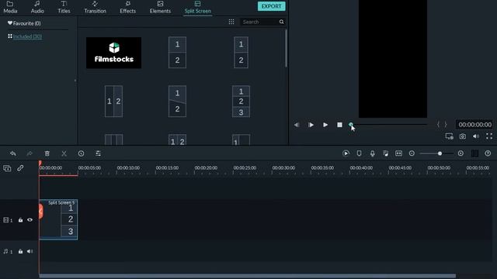Switch to the Effects tab
Viewport: 497px width, 279px height.
[127, 7]
